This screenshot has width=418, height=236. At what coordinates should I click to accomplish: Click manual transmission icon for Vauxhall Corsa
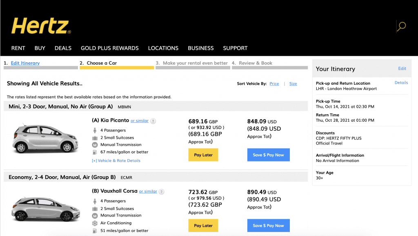tap(95, 216)
